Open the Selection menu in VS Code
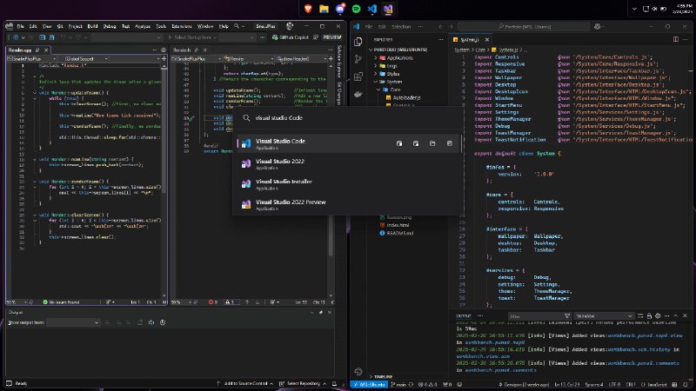The height and width of the screenshot is (391, 696). coord(401,27)
